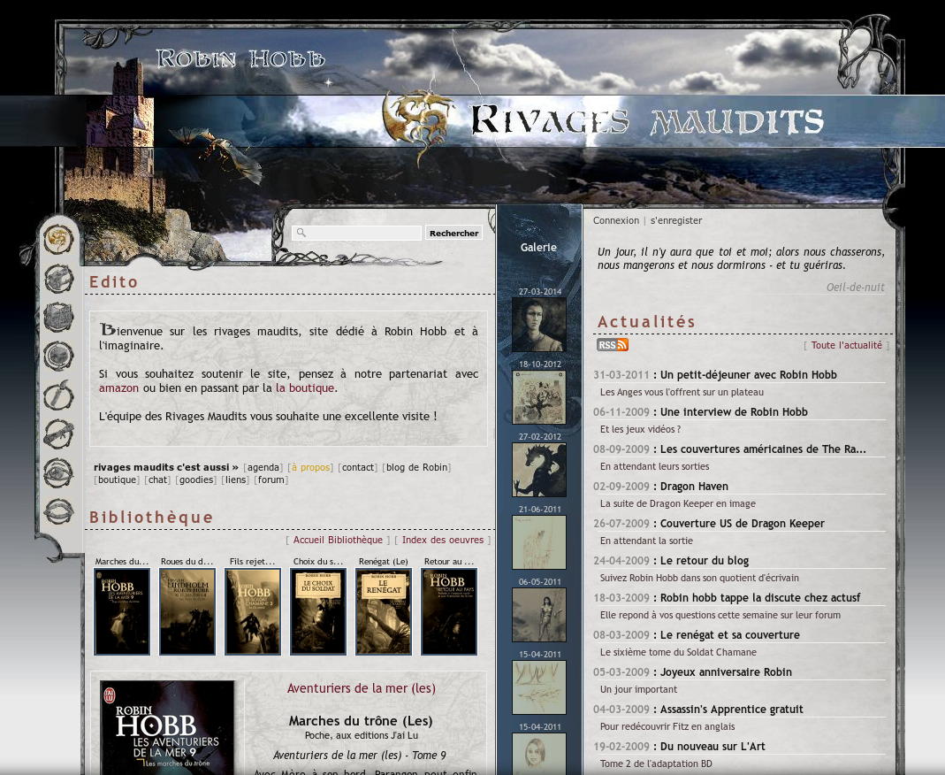Click the large Aventuriers de la mer 9 cover

click(x=167, y=728)
